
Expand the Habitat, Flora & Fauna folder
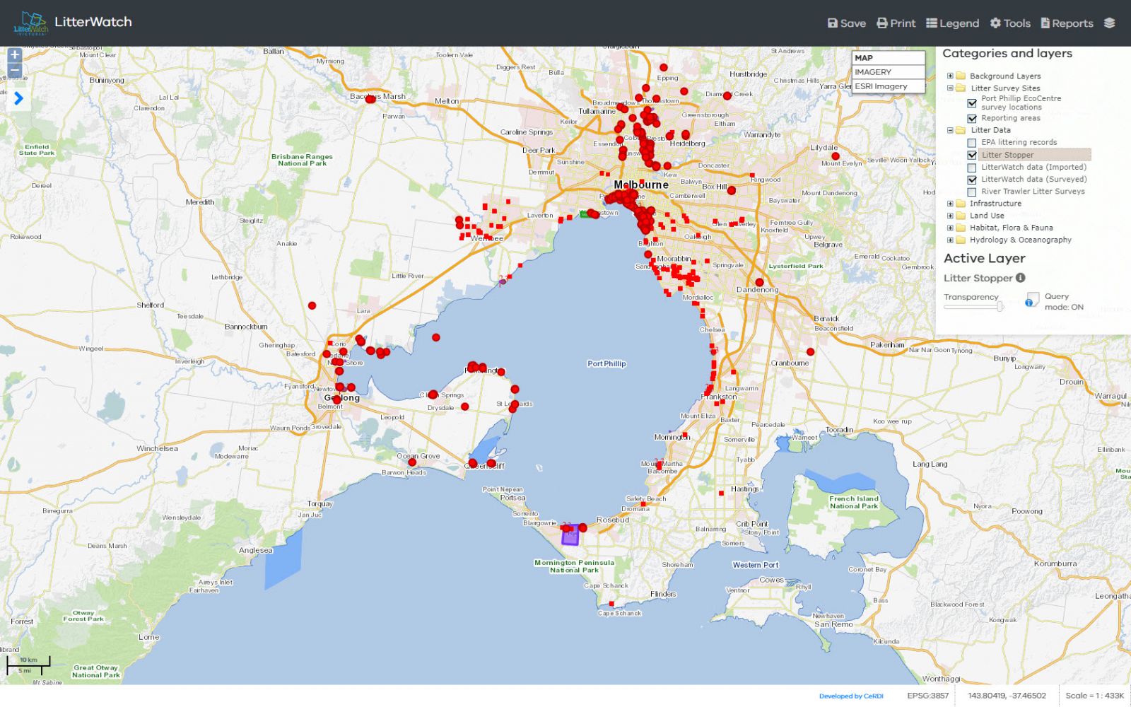pos(950,228)
